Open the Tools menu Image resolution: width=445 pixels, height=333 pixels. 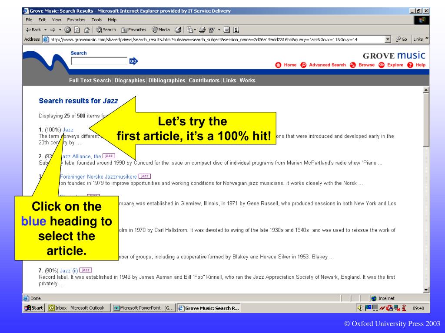[96, 20]
